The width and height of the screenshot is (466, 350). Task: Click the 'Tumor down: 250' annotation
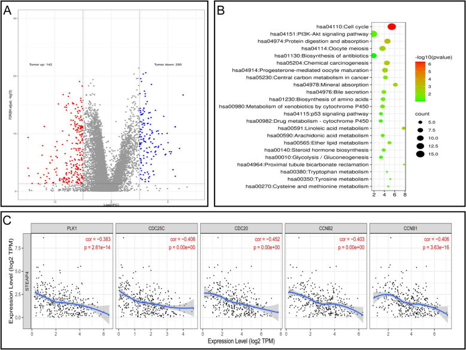click(168, 65)
